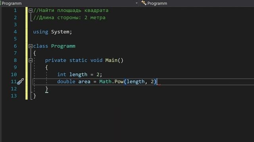Click the 'Main()' method name
254x142 pixels.
click(x=114, y=60)
